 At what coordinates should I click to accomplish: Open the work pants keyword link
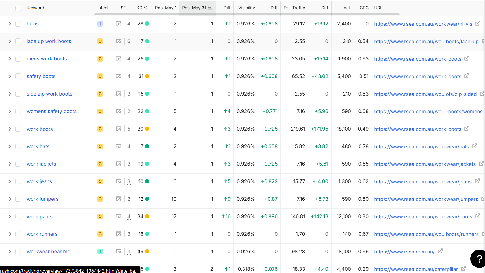(x=40, y=217)
